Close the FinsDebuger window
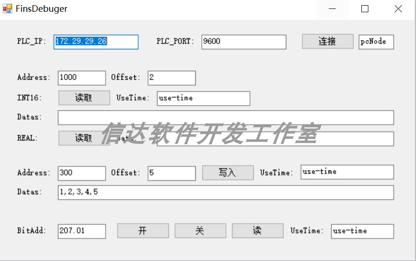This screenshot has width=416, height=261. pyautogui.click(x=398, y=9)
